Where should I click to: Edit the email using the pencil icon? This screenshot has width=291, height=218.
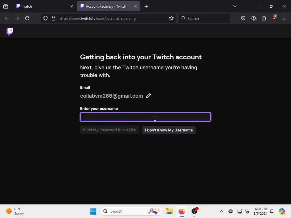tap(148, 96)
